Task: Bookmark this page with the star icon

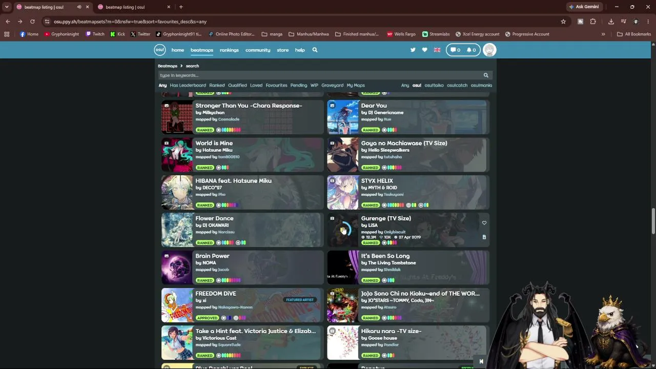Action: pyautogui.click(x=563, y=22)
